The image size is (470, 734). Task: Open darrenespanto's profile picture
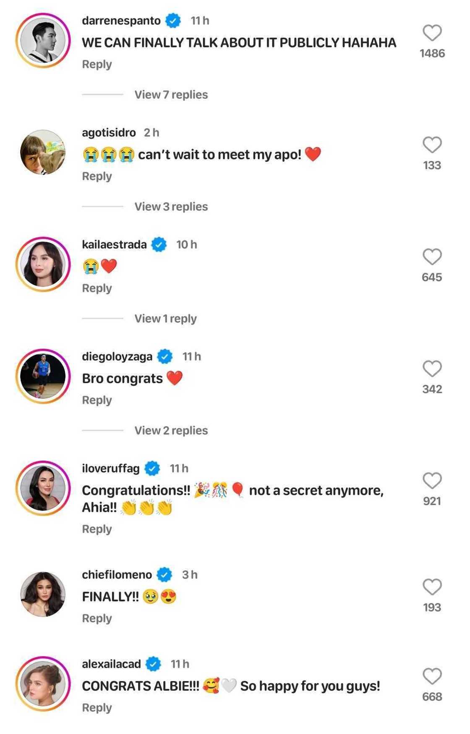click(x=43, y=40)
